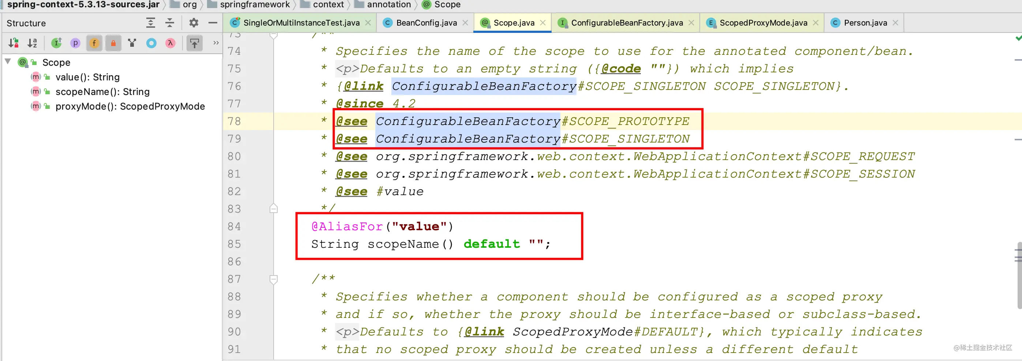The height and width of the screenshot is (361, 1022).
Task: Fold Javadoc comment starting at line 87
Action: tap(273, 280)
